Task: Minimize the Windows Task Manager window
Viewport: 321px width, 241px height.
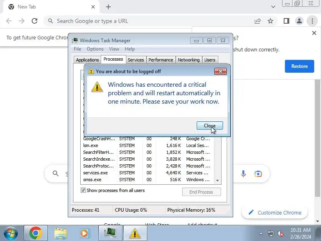Action: [196, 41]
